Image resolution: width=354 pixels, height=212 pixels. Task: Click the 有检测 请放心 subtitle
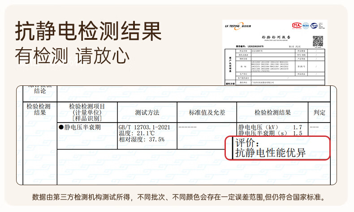click(73, 55)
